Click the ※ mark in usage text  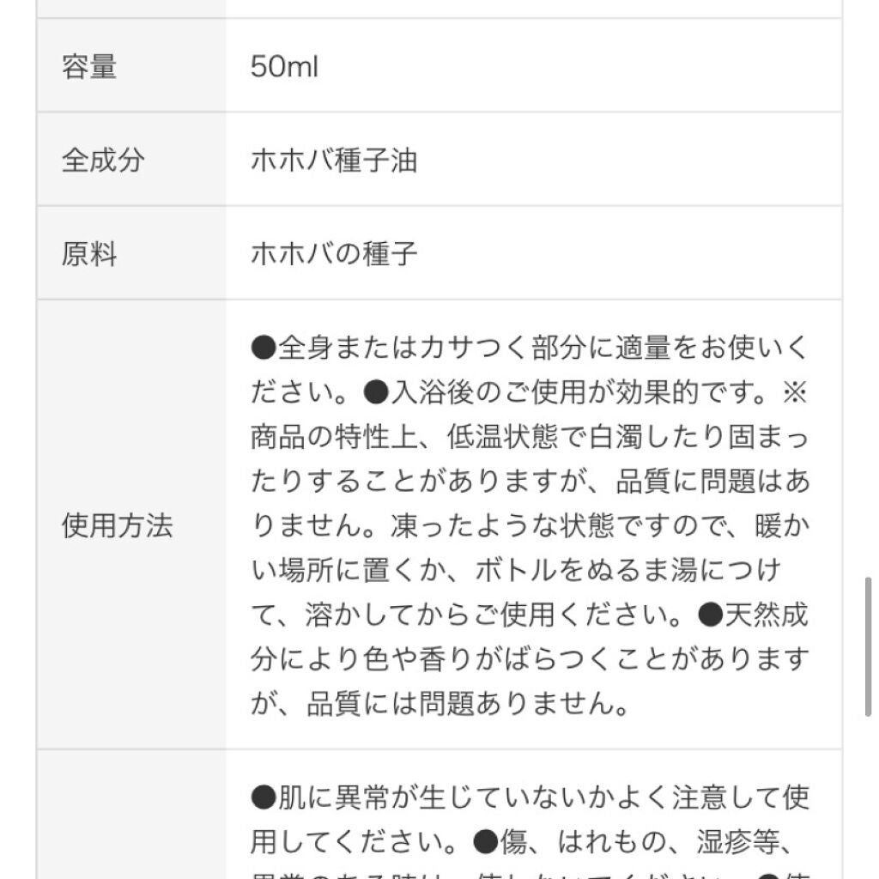pos(795,392)
